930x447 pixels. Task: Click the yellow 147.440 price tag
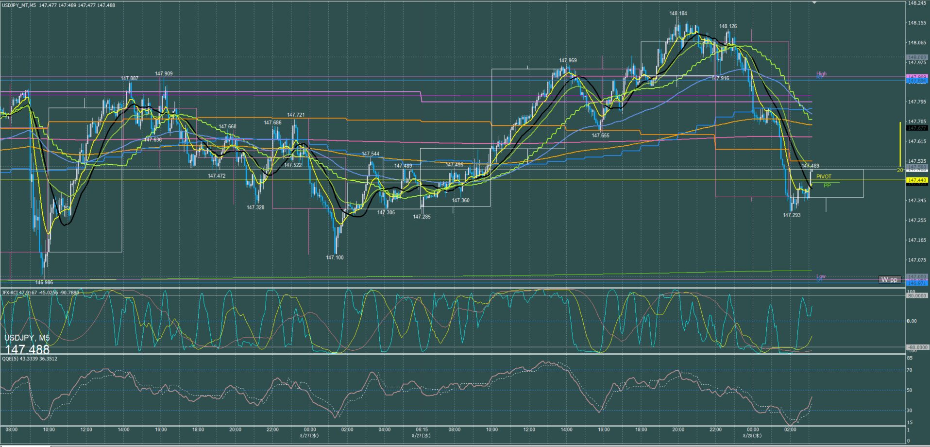(917, 180)
